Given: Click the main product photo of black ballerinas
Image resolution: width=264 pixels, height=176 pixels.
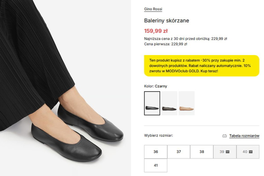Looking at the screenshot, I should [x=65, y=88].
